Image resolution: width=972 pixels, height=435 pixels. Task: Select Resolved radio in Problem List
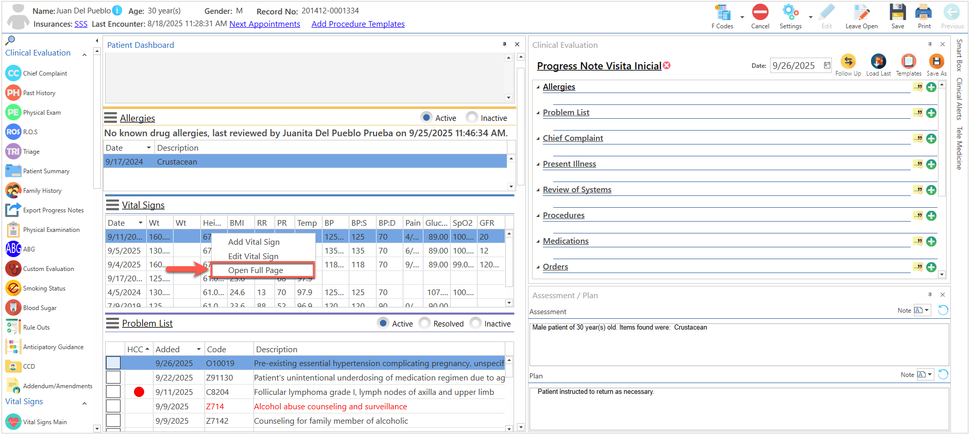(x=424, y=323)
